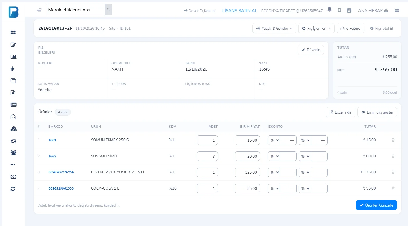Open the dashboard grid icon in sidebar
This screenshot has width=408, height=226.
[x=13, y=32]
